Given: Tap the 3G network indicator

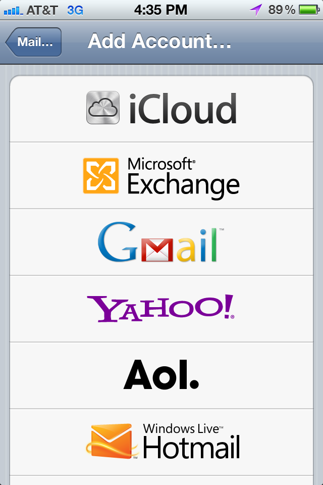Looking at the screenshot, I should 75,10.
